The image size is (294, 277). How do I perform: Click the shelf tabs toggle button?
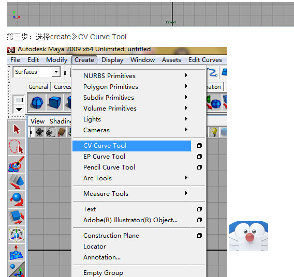[x=19, y=100]
